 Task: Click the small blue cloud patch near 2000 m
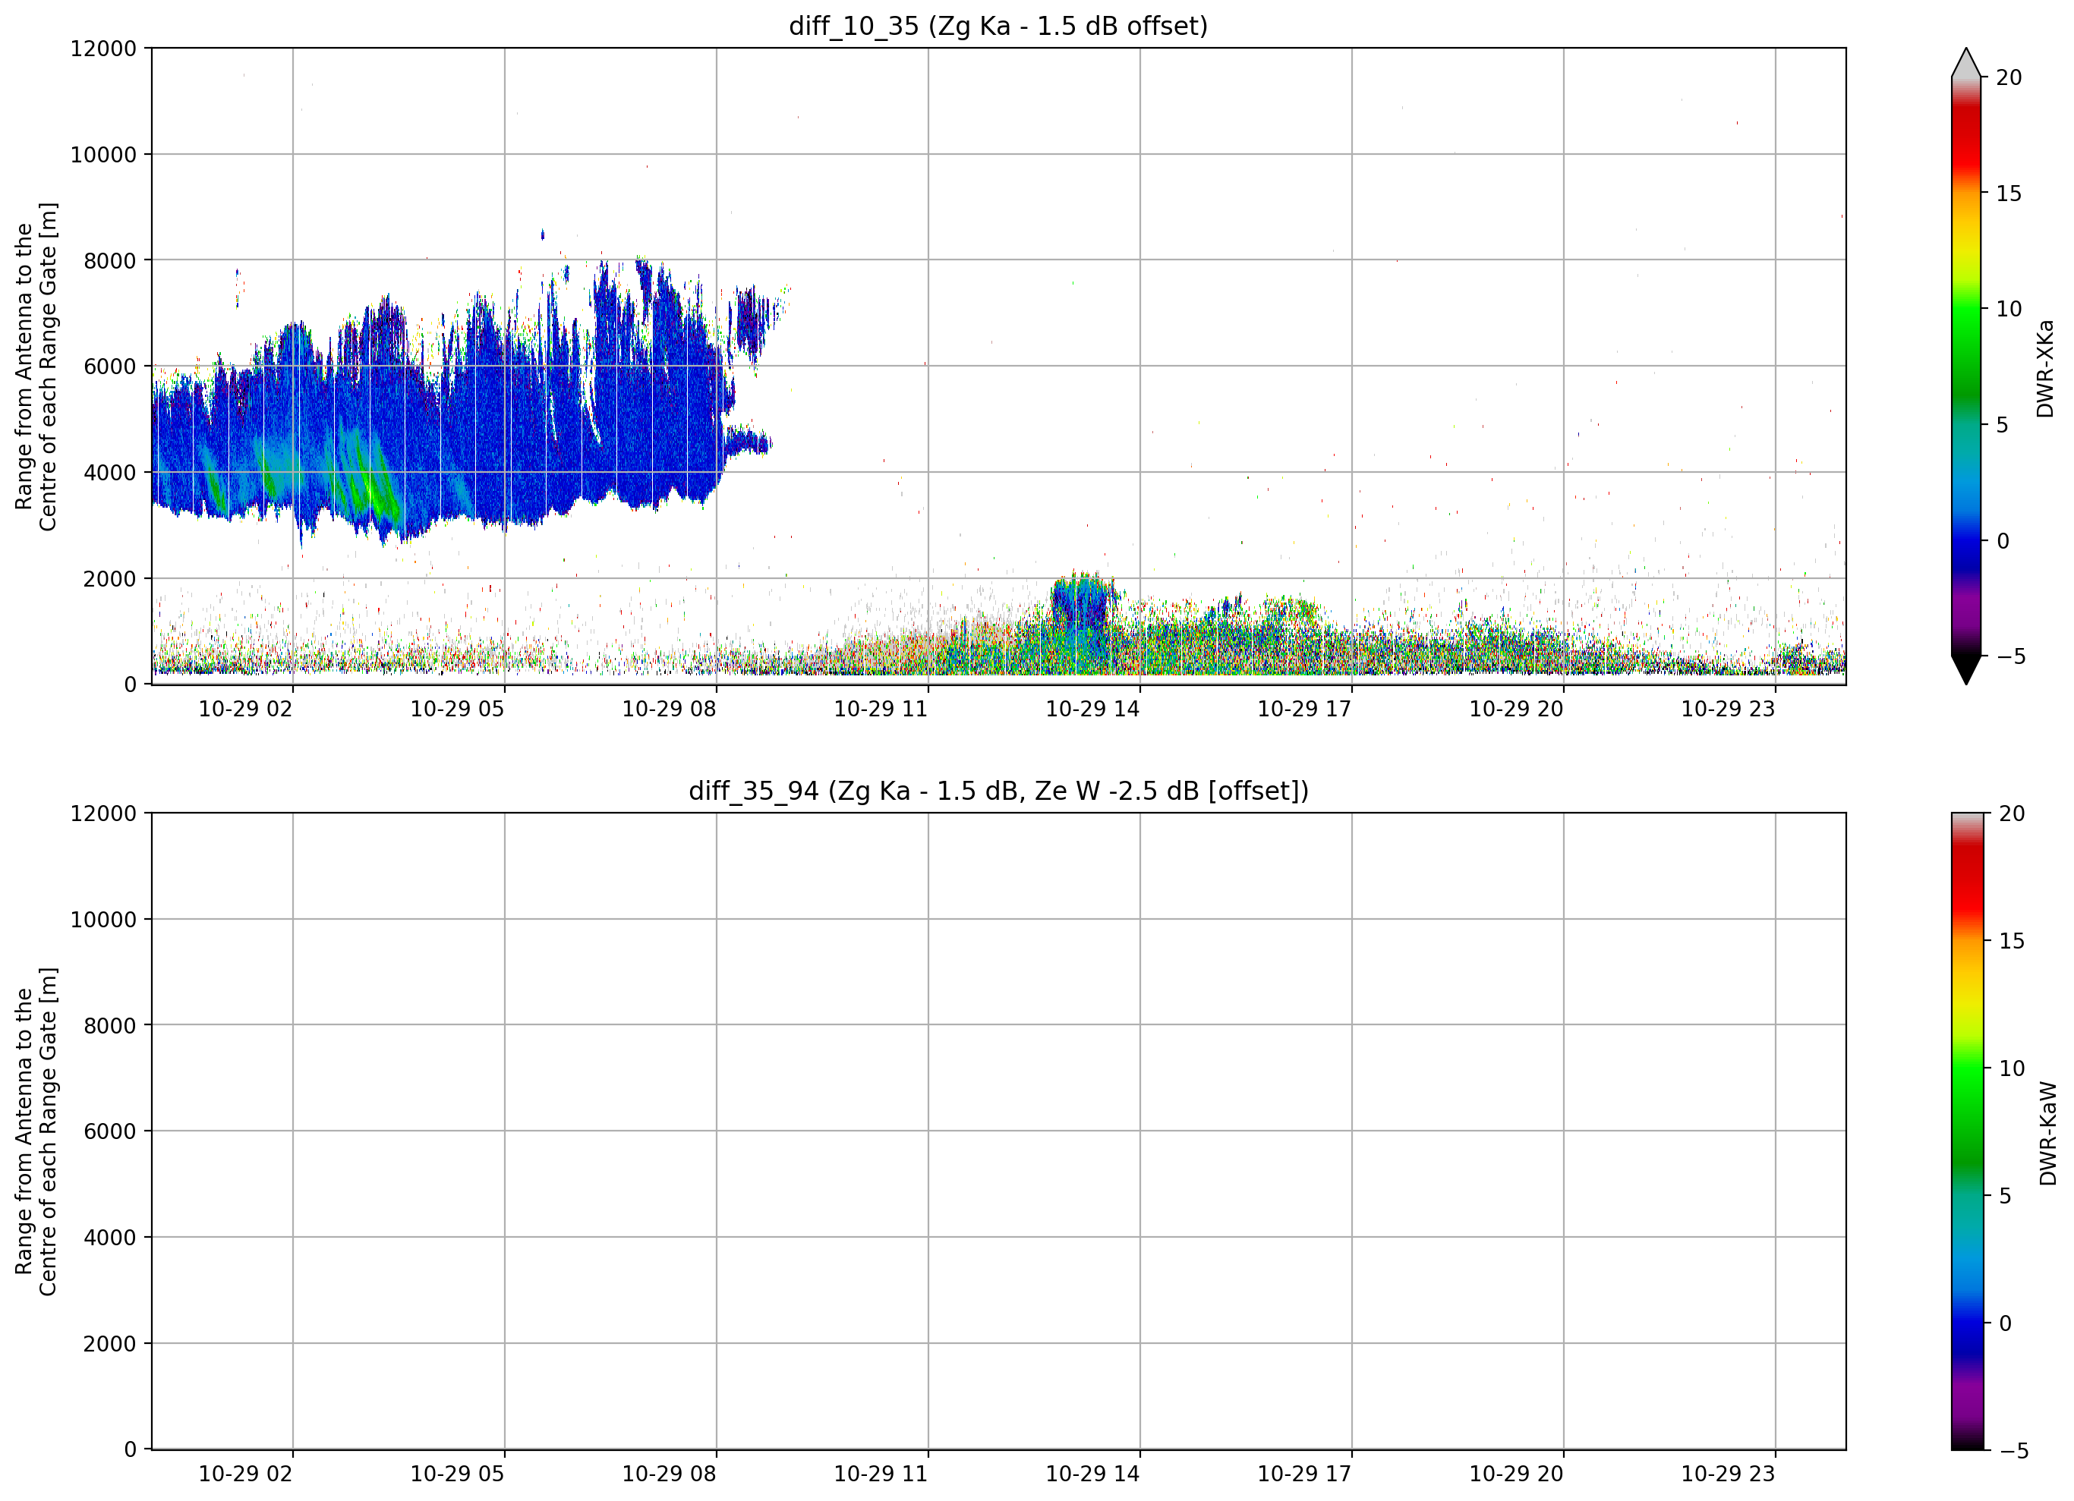pos(1083,603)
